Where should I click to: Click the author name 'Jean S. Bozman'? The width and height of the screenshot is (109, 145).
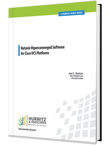(76, 73)
